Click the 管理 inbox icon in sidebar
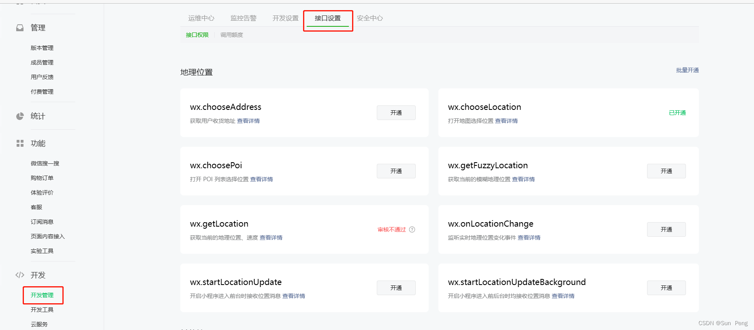This screenshot has height=330, width=754. 20,28
